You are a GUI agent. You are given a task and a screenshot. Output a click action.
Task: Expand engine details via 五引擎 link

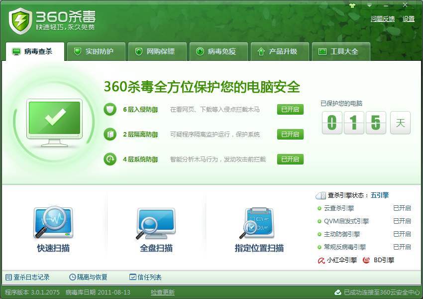tap(381, 195)
